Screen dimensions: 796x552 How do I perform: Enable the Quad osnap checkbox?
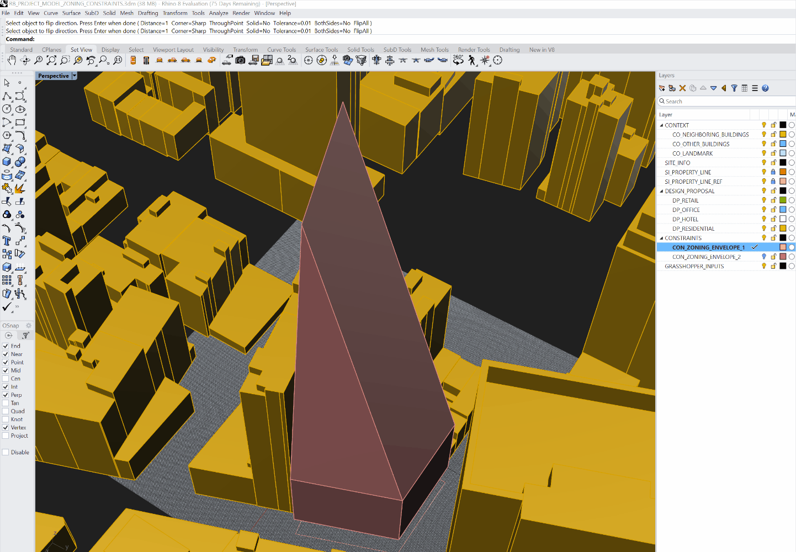[x=6, y=411]
